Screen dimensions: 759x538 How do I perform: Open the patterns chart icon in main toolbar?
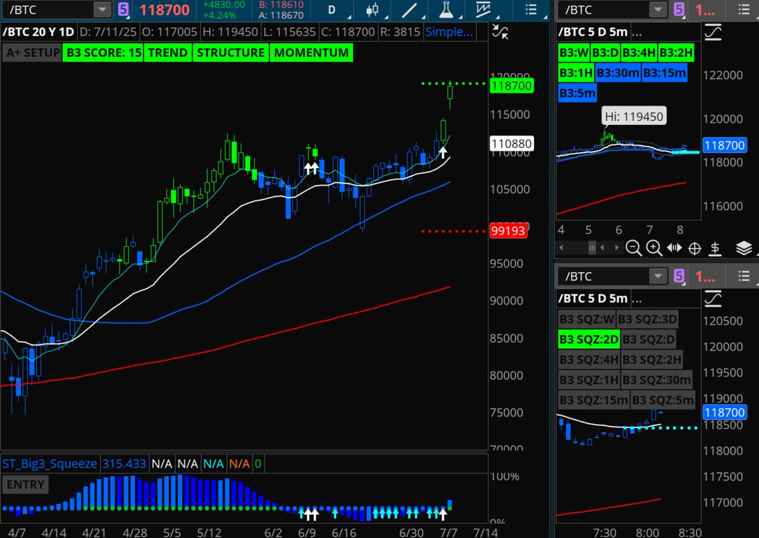484,9
